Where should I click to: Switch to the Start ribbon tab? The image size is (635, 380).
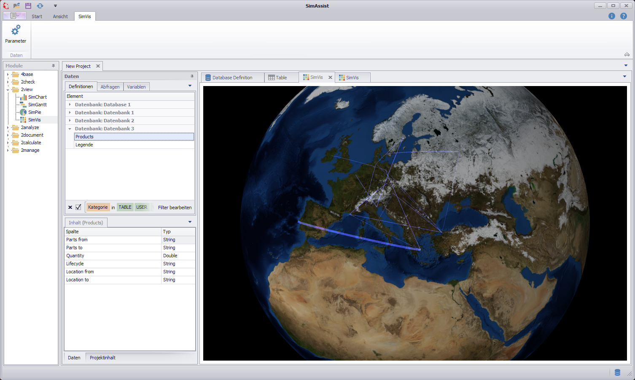[x=37, y=16]
